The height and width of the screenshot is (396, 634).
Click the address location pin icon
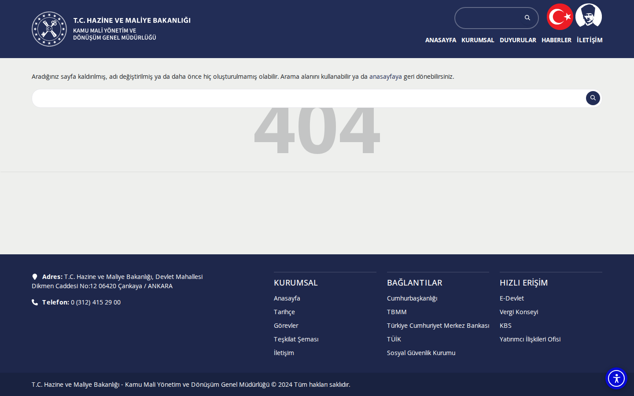35,277
